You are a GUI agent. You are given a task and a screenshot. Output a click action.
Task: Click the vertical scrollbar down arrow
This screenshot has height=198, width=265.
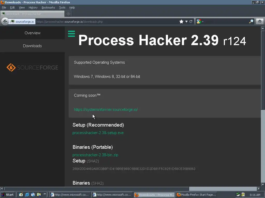pos(263,184)
